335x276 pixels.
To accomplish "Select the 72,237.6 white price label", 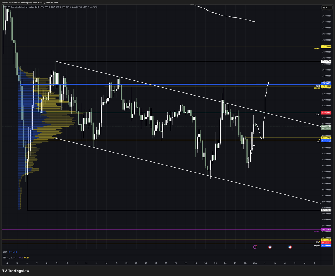I will tap(326, 61).
